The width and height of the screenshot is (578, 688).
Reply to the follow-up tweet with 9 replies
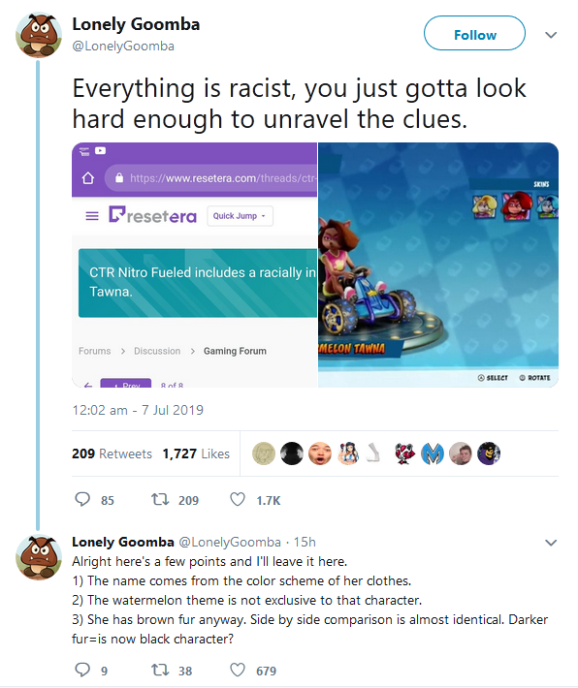pyautogui.click(x=82, y=670)
